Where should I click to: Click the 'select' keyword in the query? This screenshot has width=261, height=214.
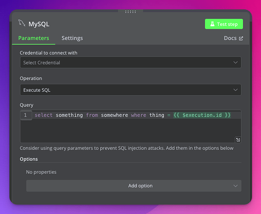coord(44,115)
